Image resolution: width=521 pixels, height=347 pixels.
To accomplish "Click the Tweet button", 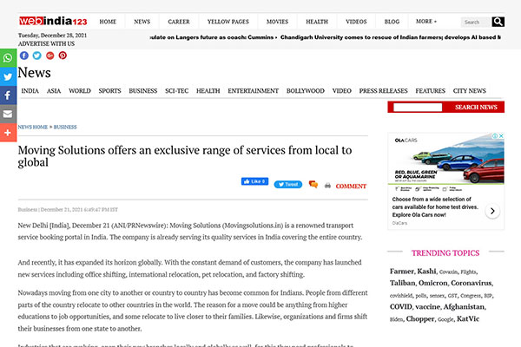I will 287,184.
